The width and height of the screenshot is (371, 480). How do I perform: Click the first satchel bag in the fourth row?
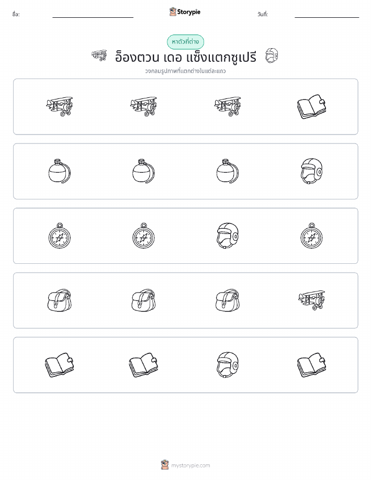60,300
